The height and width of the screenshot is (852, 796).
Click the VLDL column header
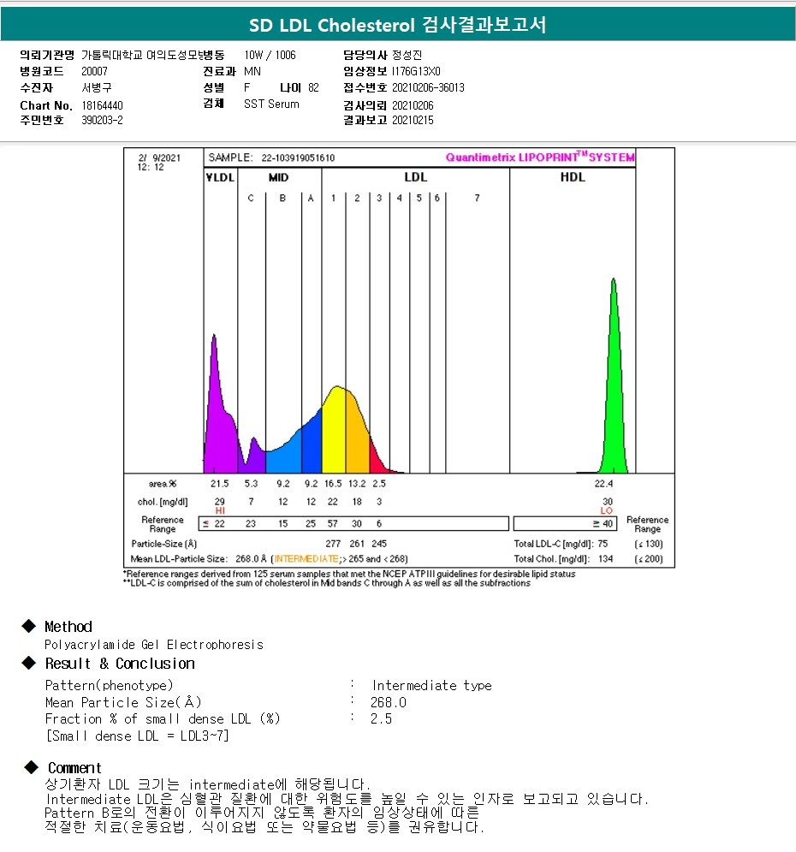click(220, 177)
